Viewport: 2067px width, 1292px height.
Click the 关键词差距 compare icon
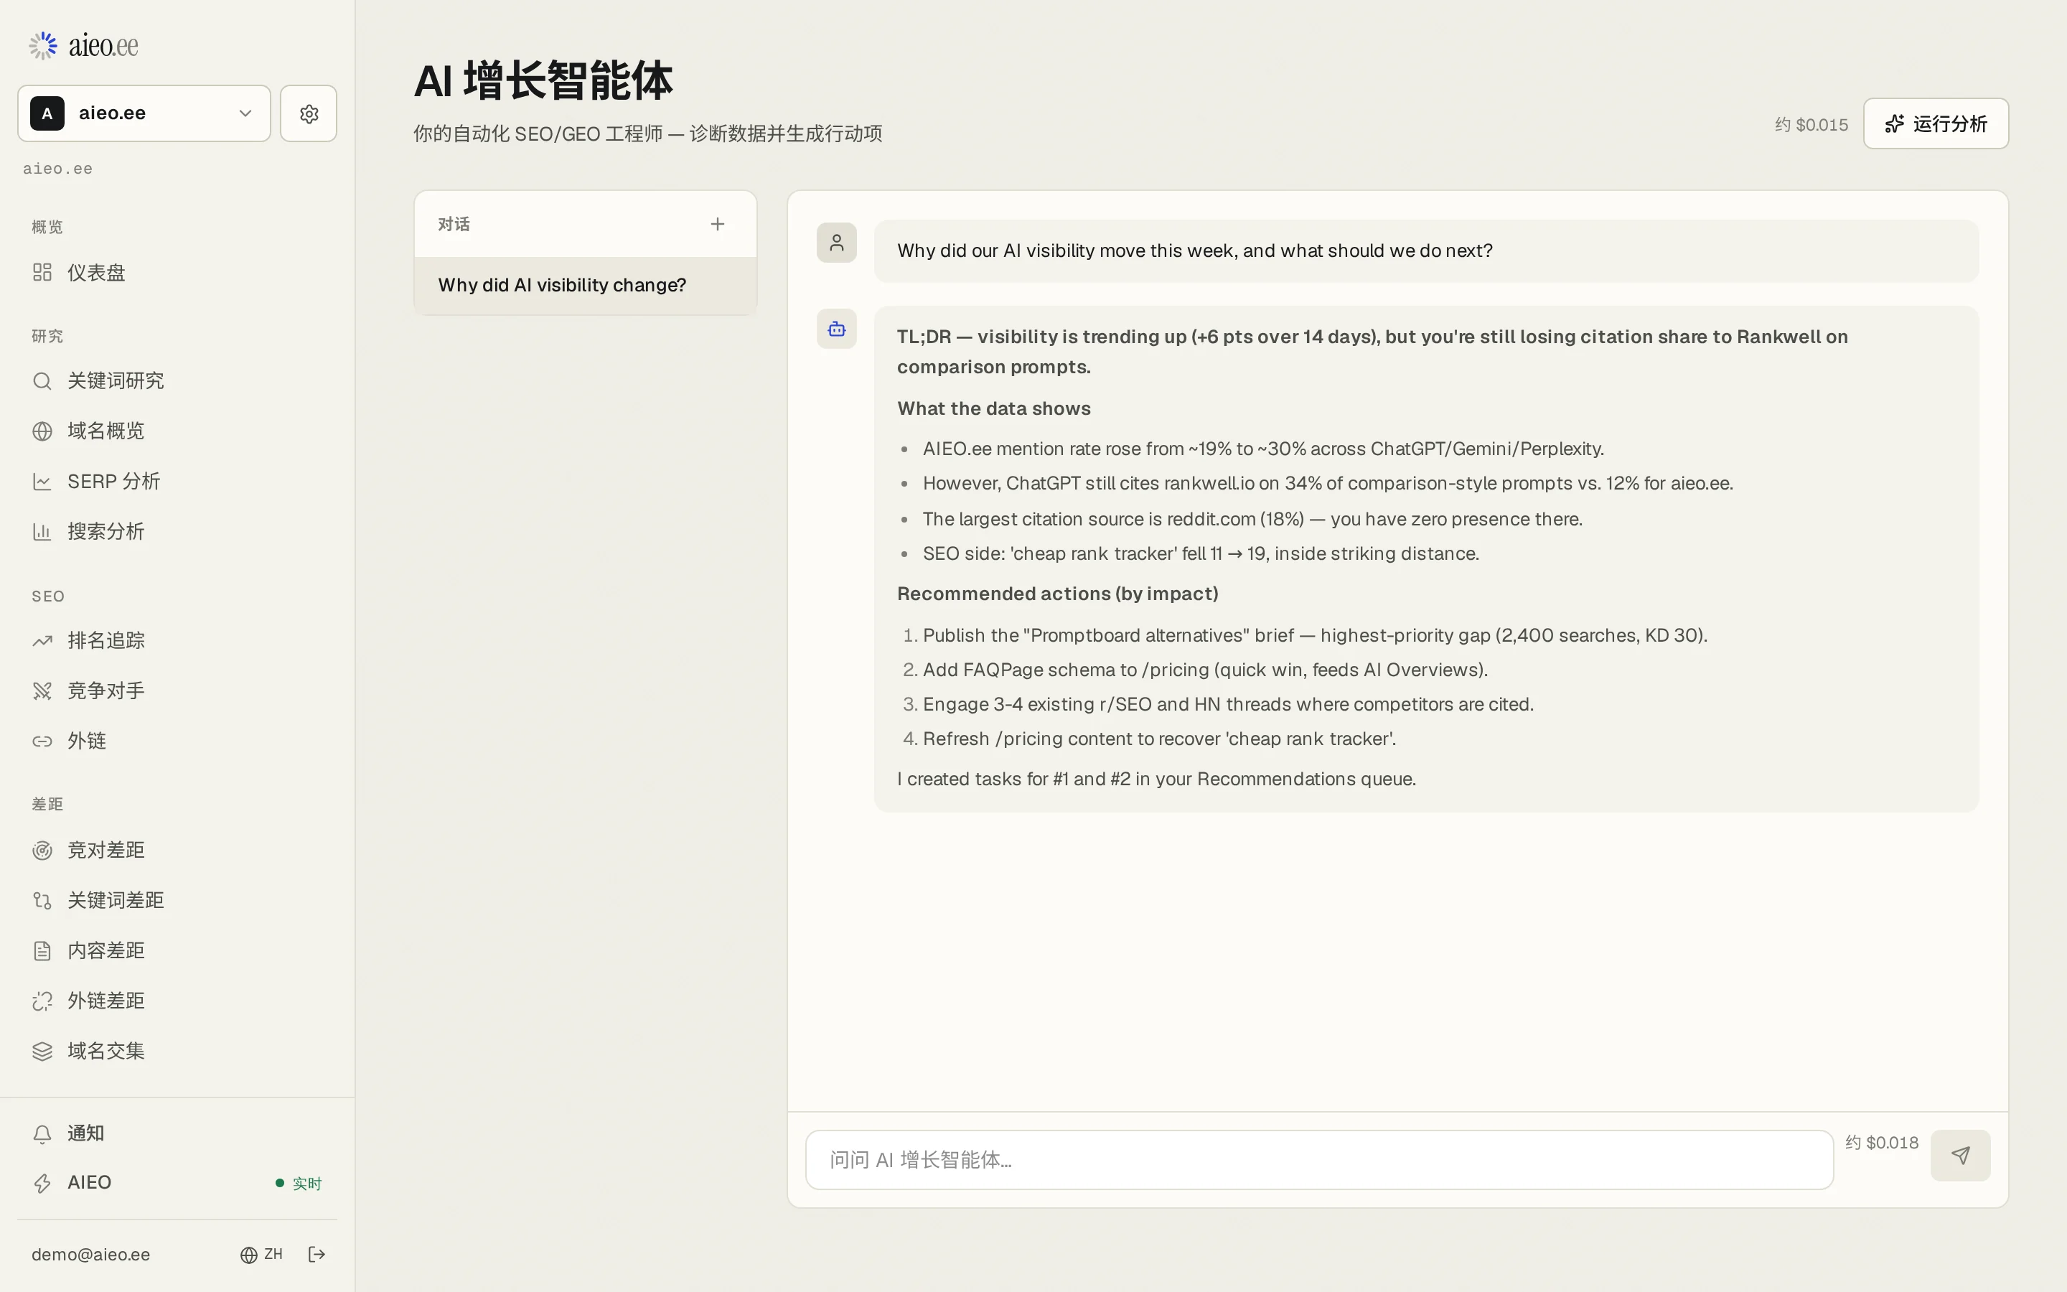click(x=42, y=901)
